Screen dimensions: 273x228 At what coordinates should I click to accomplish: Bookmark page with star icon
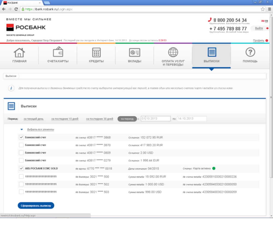click(263, 9)
